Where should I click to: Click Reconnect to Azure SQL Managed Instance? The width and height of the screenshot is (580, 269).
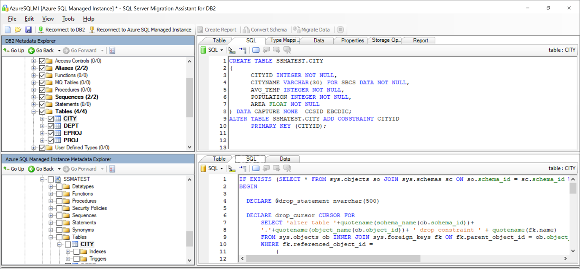click(x=143, y=30)
